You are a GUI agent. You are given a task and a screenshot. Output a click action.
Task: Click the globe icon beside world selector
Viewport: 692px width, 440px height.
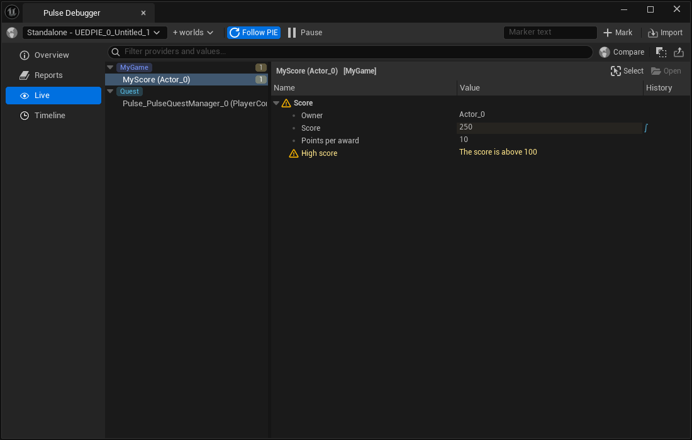pos(12,33)
